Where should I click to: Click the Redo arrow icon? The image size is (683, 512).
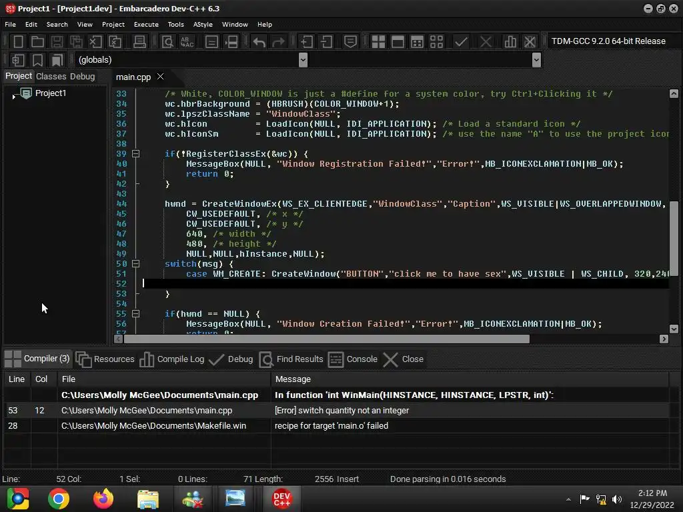click(278, 42)
